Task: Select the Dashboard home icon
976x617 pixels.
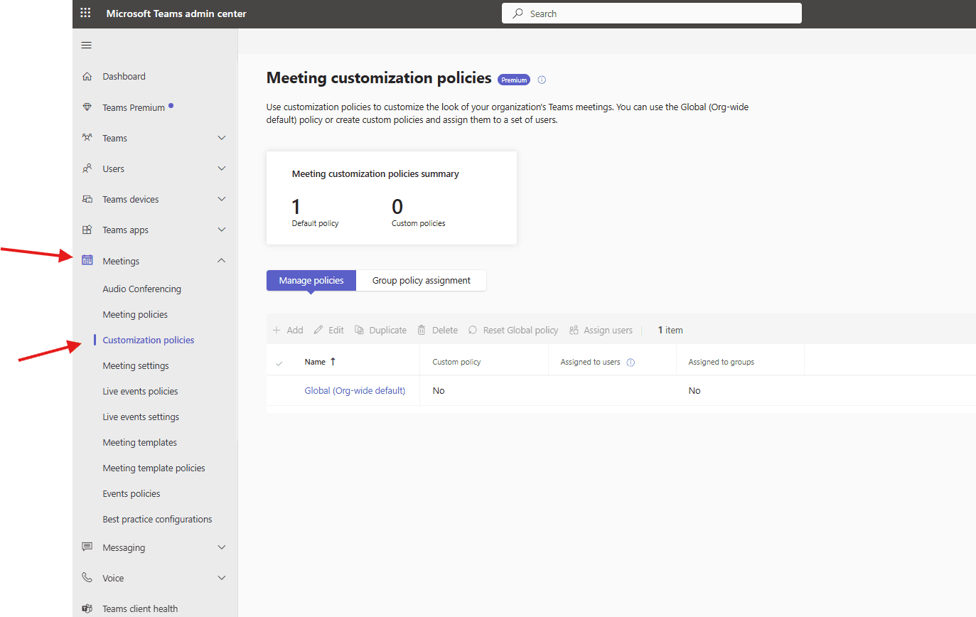Action: 86,76
